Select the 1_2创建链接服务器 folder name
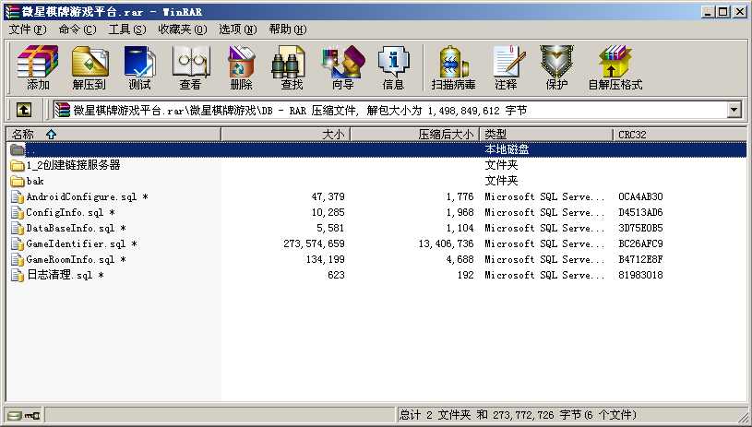Image resolution: width=752 pixels, height=427 pixels. (73, 165)
